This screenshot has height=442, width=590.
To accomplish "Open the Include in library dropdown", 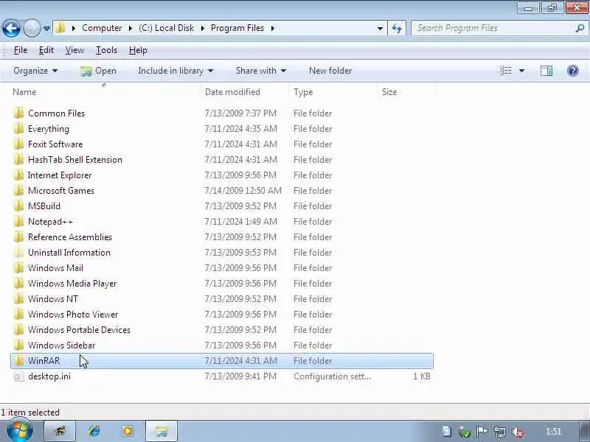I will coord(176,71).
